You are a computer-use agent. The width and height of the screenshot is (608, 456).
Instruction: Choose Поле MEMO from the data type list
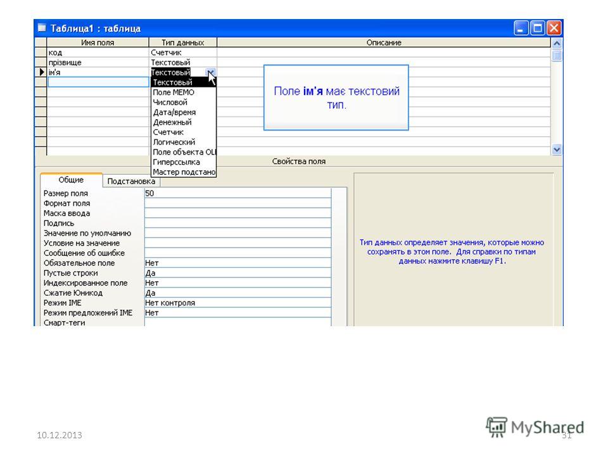pos(184,92)
